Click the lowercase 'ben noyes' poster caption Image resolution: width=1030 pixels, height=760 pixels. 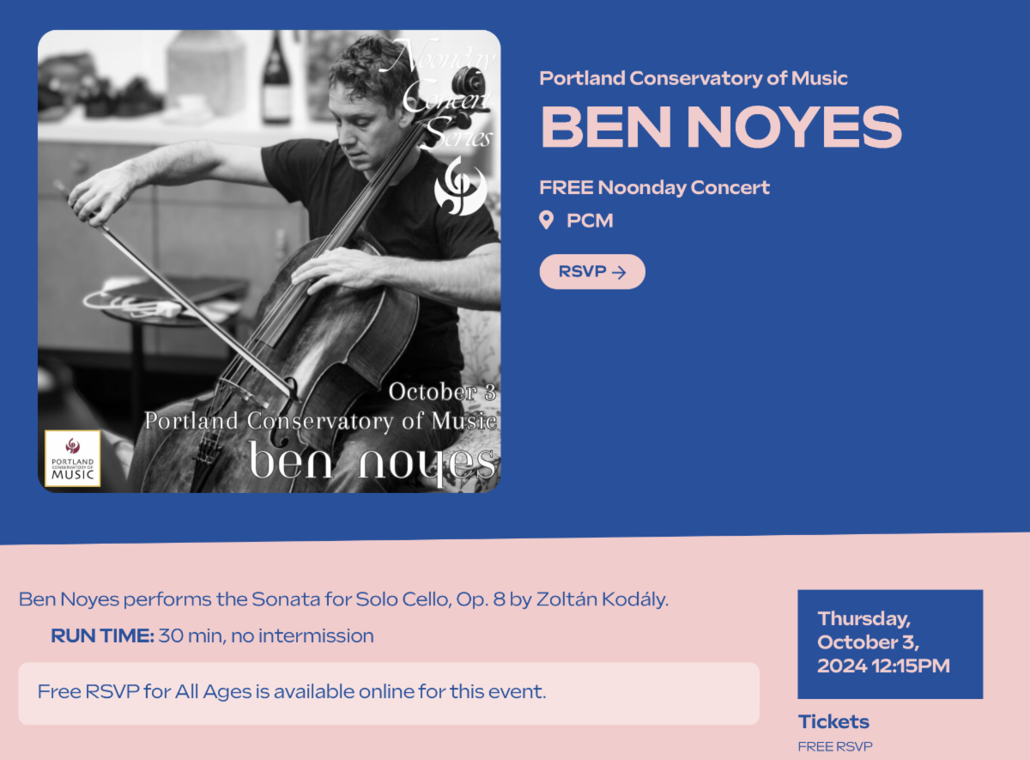[x=372, y=461]
